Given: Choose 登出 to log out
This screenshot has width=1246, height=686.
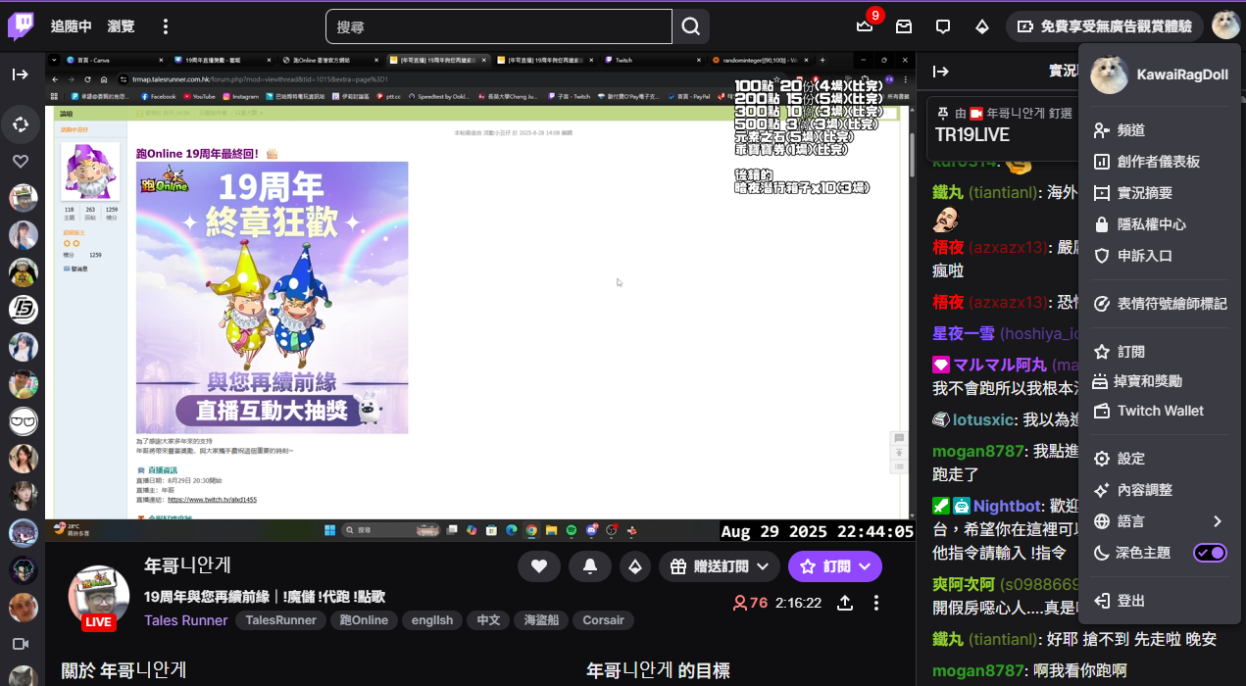Looking at the screenshot, I should tap(1130, 601).
